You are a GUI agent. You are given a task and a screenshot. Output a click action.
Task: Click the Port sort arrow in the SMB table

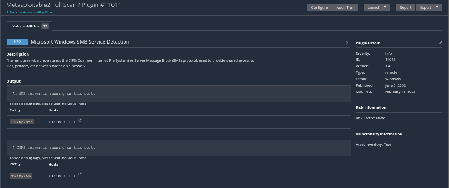pos(19,111)
